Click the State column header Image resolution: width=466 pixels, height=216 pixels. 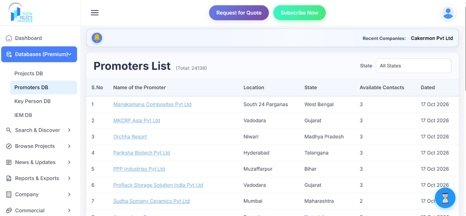310,87
